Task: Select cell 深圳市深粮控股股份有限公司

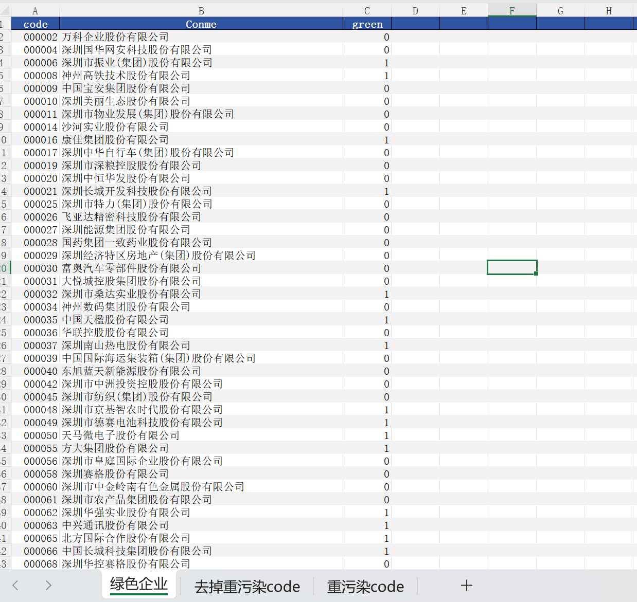Action: pyautogui.click(x=201, y=165)
